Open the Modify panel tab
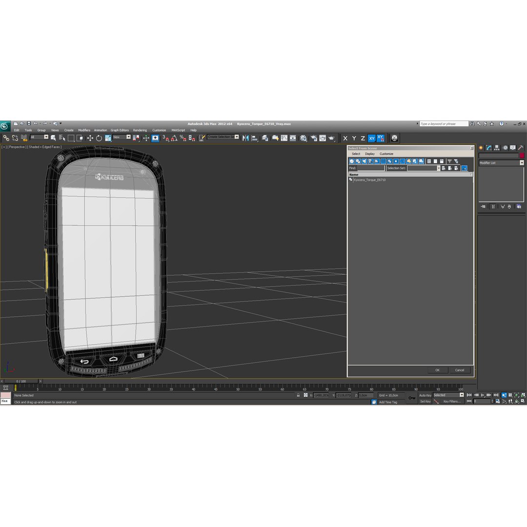Screen dimensions: 527x527 coord(489,147)
